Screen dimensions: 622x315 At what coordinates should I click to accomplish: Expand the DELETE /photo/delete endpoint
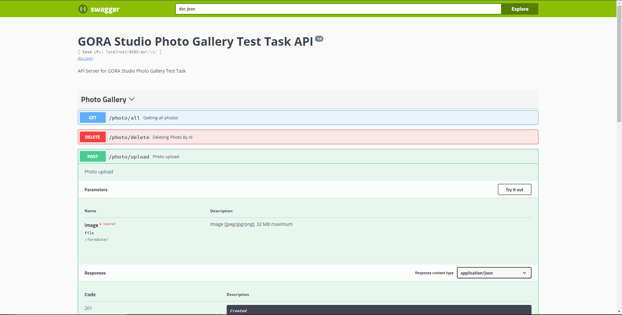coord(308,137)
